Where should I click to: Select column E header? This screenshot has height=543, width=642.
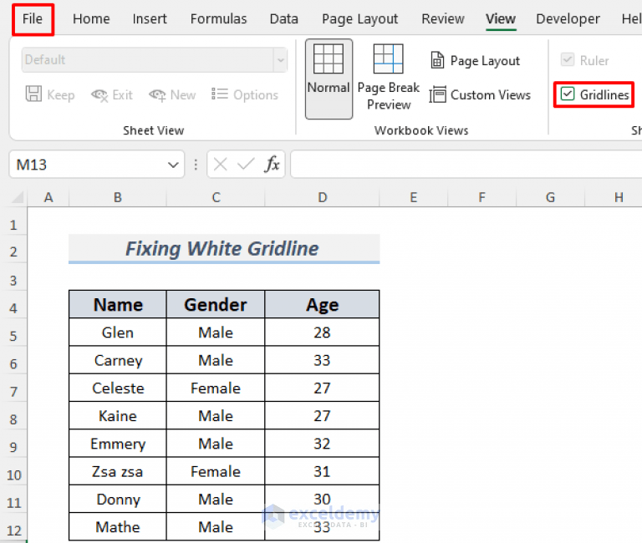[x=414, y=198]
